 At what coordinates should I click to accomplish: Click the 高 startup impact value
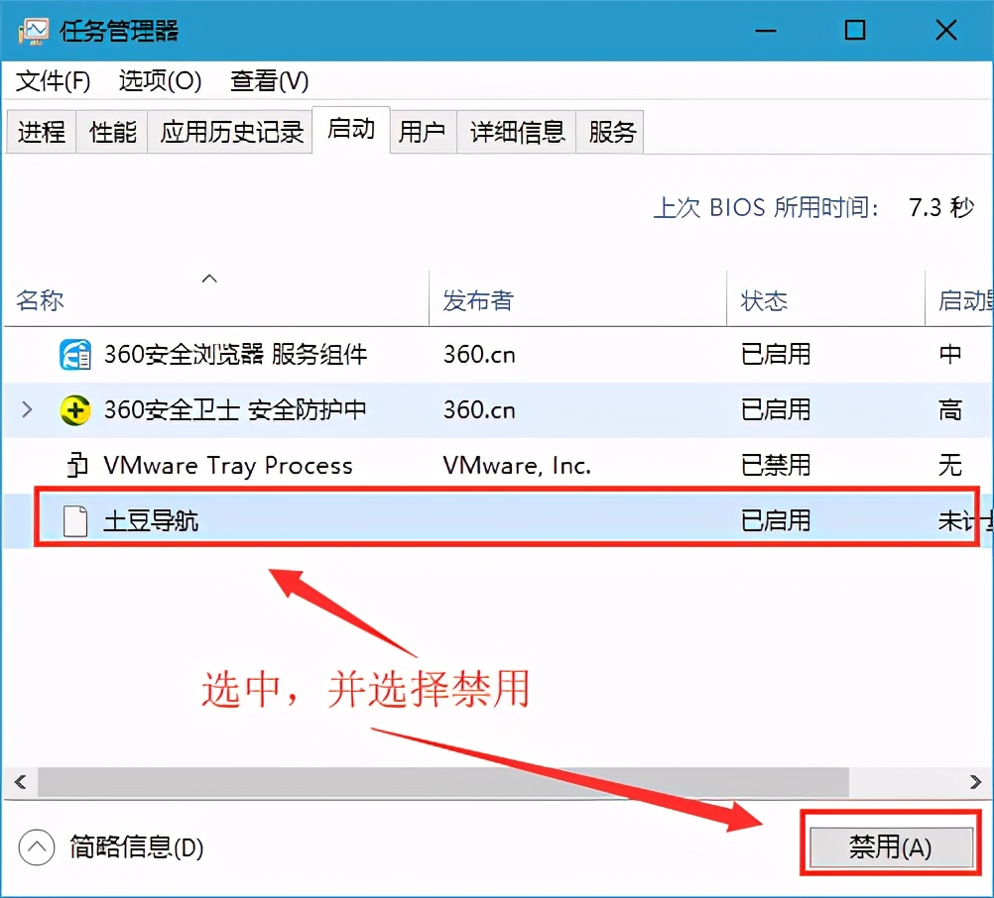[950, 409]
